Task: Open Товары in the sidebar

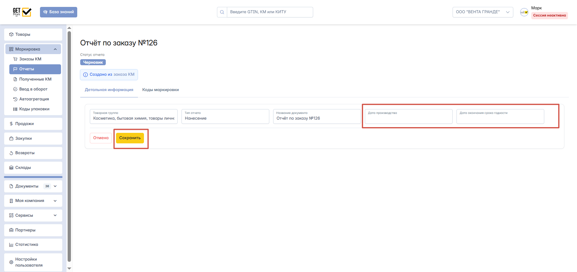Action: pos(33,35)
